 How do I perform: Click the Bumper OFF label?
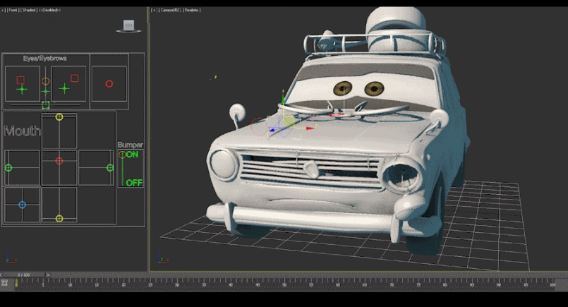tap(134, 183)
